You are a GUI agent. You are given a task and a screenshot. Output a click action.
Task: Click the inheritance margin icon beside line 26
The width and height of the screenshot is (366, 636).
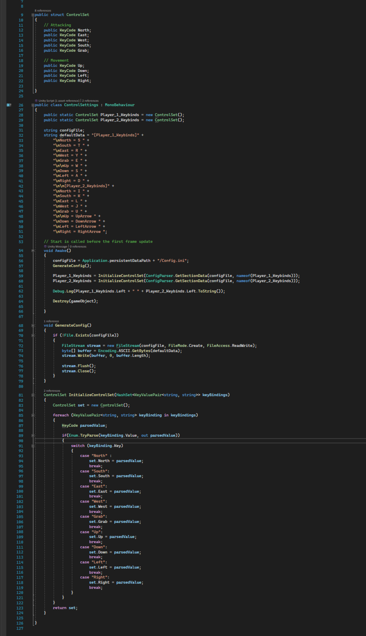point(9,105)
